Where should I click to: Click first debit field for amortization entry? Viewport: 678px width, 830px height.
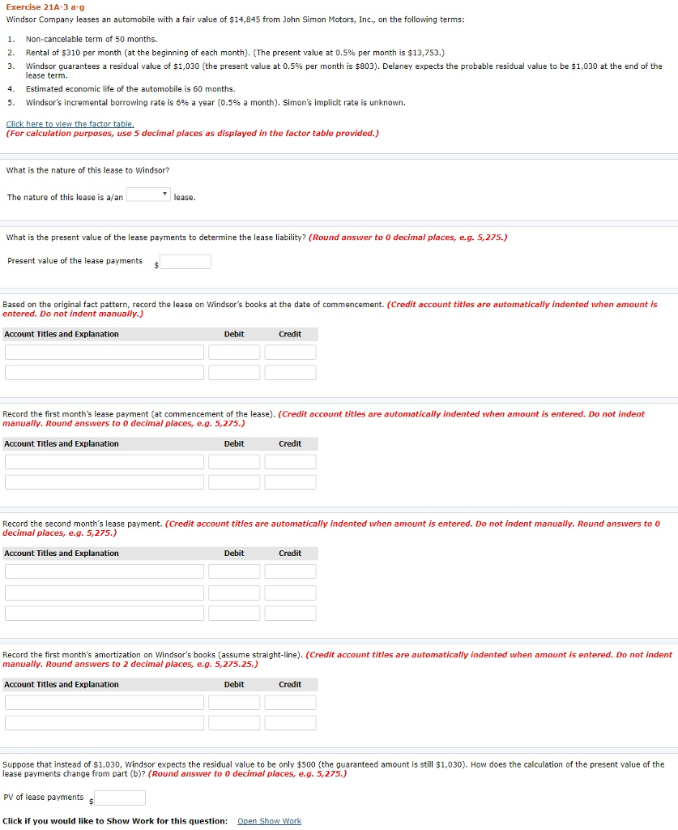pyautogui.click(x=234, y=703)
